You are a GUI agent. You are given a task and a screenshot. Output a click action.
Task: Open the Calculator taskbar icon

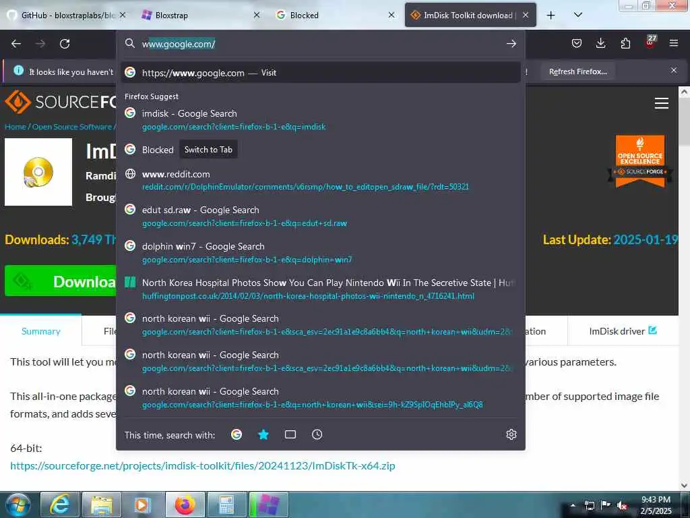pyautogui.click(x=226, y=505)
